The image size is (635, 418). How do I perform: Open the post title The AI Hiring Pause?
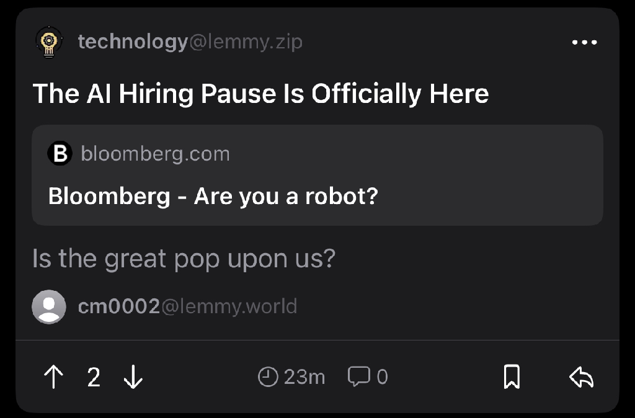261,94
